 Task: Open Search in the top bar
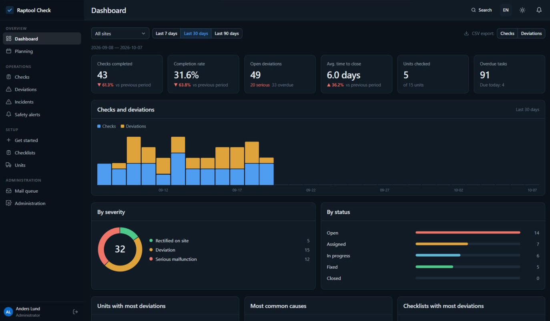[482, 10]
